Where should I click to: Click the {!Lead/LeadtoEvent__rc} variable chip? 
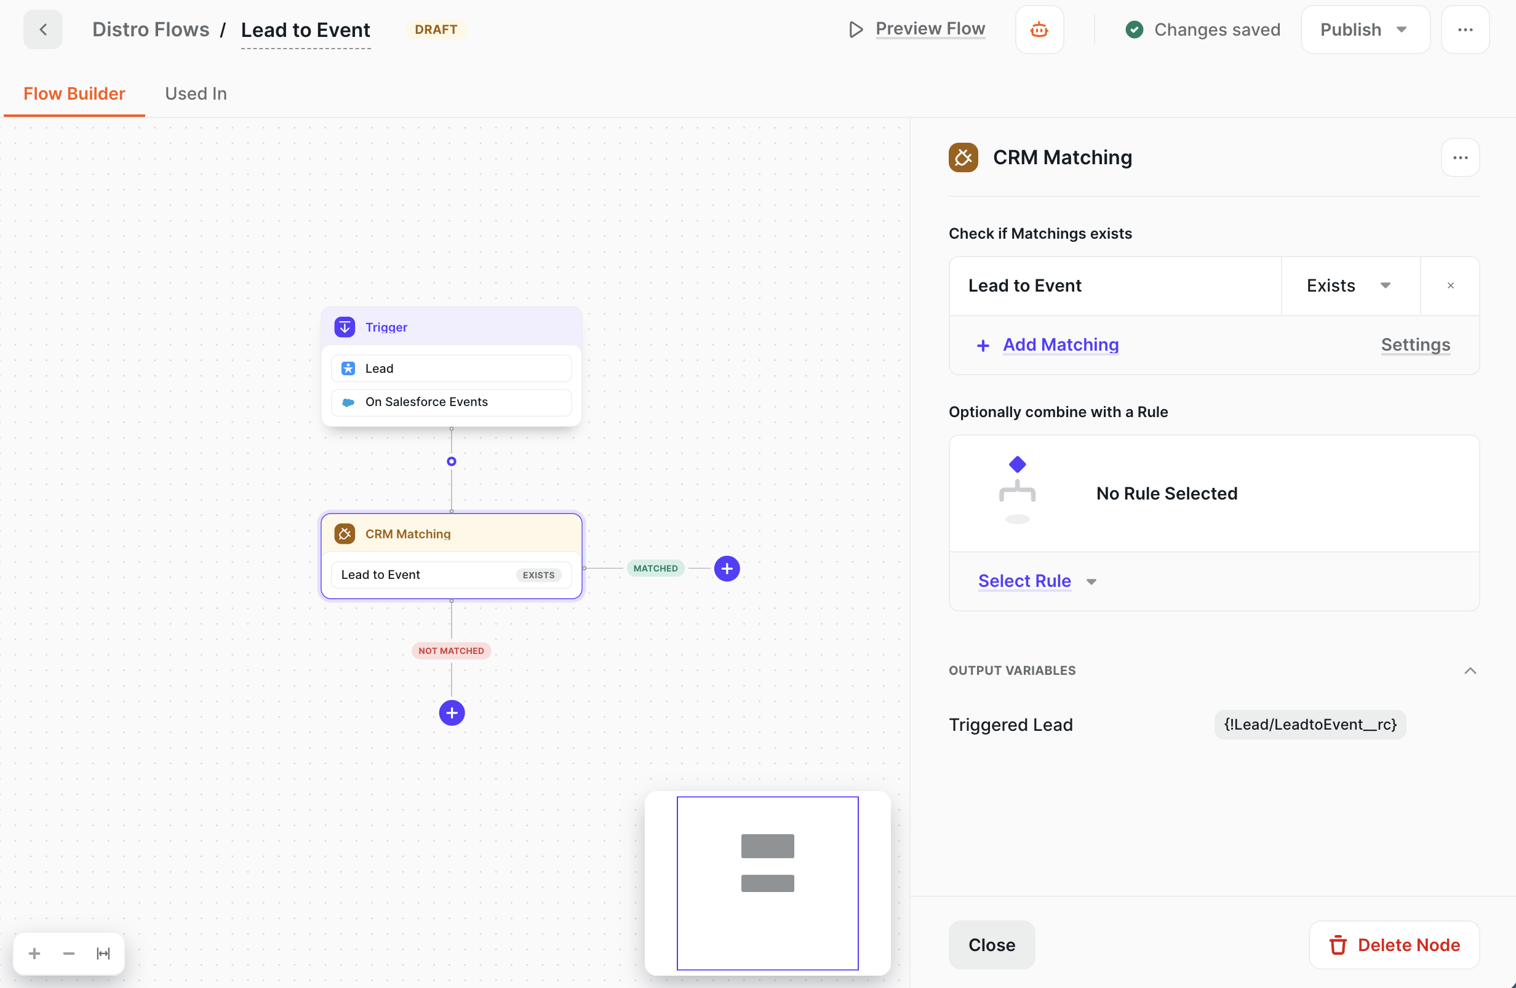click(1310, 724)
